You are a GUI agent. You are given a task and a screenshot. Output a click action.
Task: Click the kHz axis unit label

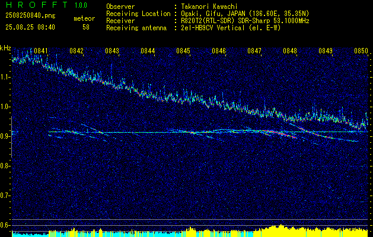(x=5, y=48)
